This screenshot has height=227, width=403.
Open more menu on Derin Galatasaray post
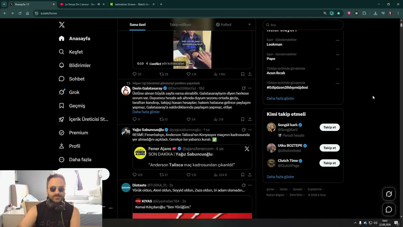(250, 88)
